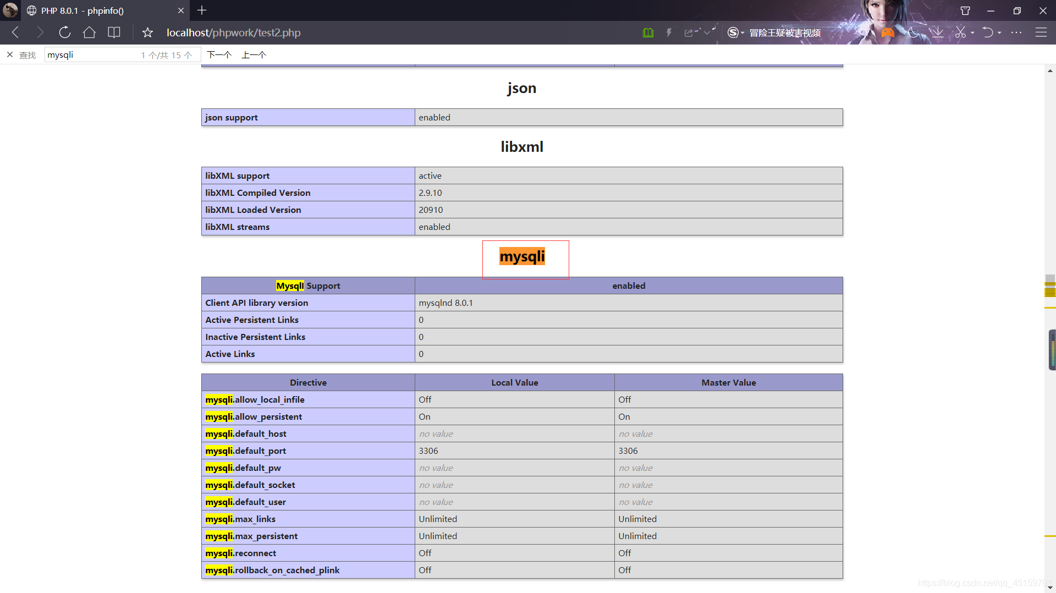The width and height of the screenshot is (1056, 593).
Task: Bookmark the page with the star icon
Action: pos(147,32)
